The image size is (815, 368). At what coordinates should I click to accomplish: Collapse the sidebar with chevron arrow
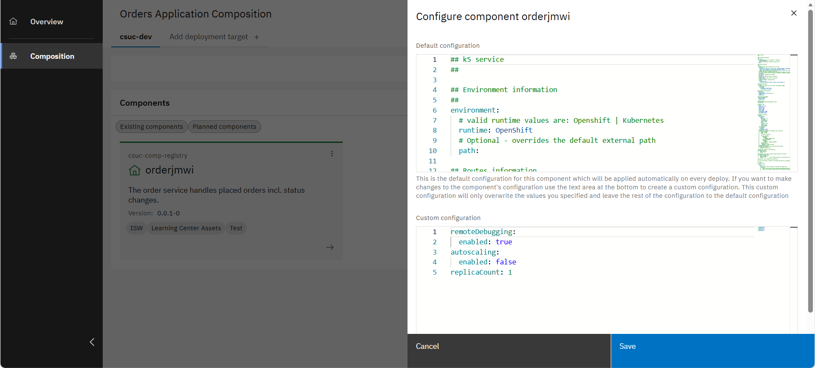tap(92, 342)
